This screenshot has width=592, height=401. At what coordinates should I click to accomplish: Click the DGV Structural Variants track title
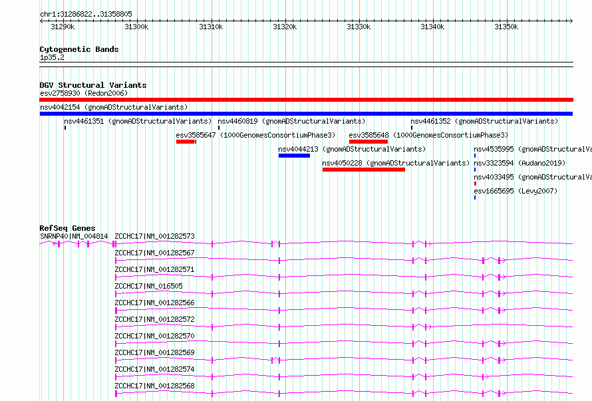[x=93, y=85]
